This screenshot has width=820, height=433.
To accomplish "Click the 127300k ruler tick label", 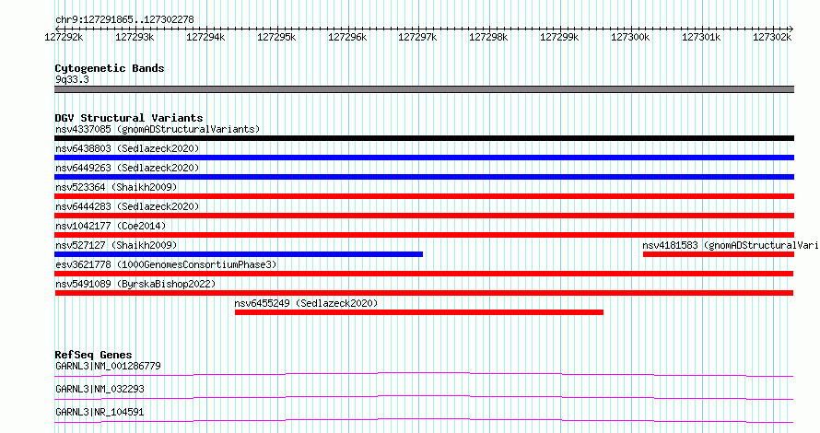I will pos(630,37).
